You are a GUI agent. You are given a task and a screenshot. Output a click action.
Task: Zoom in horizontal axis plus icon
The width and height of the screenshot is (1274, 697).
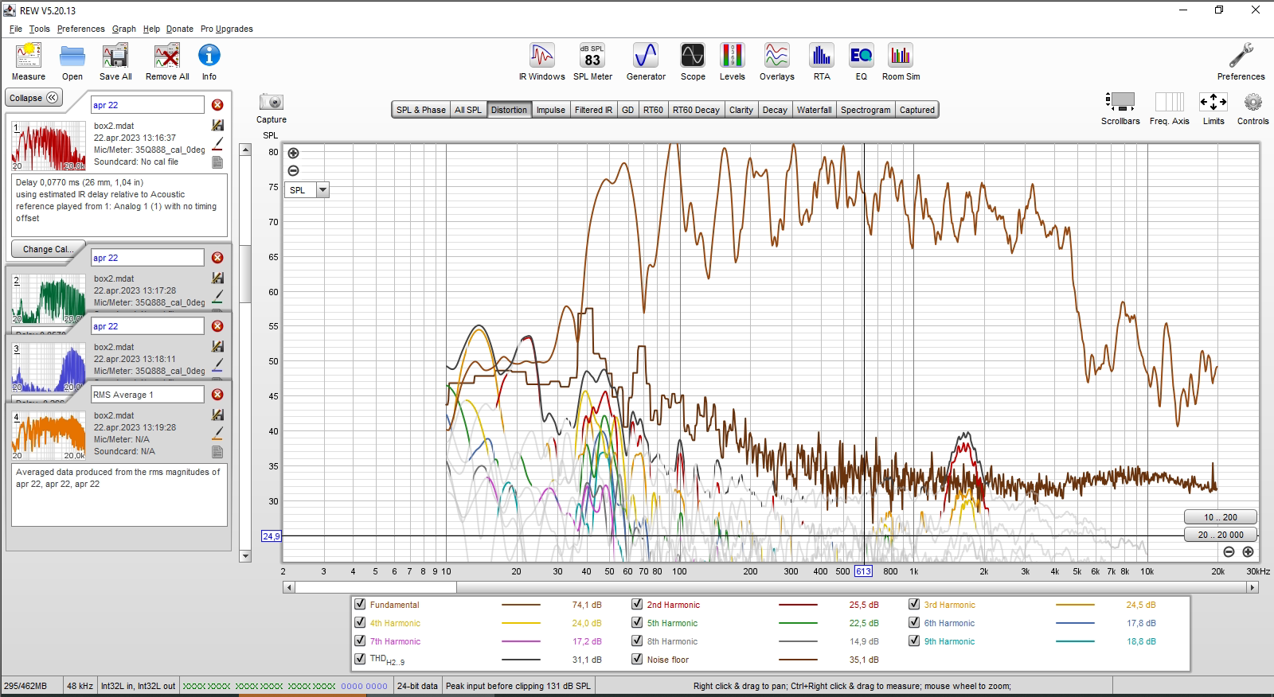1248,551
